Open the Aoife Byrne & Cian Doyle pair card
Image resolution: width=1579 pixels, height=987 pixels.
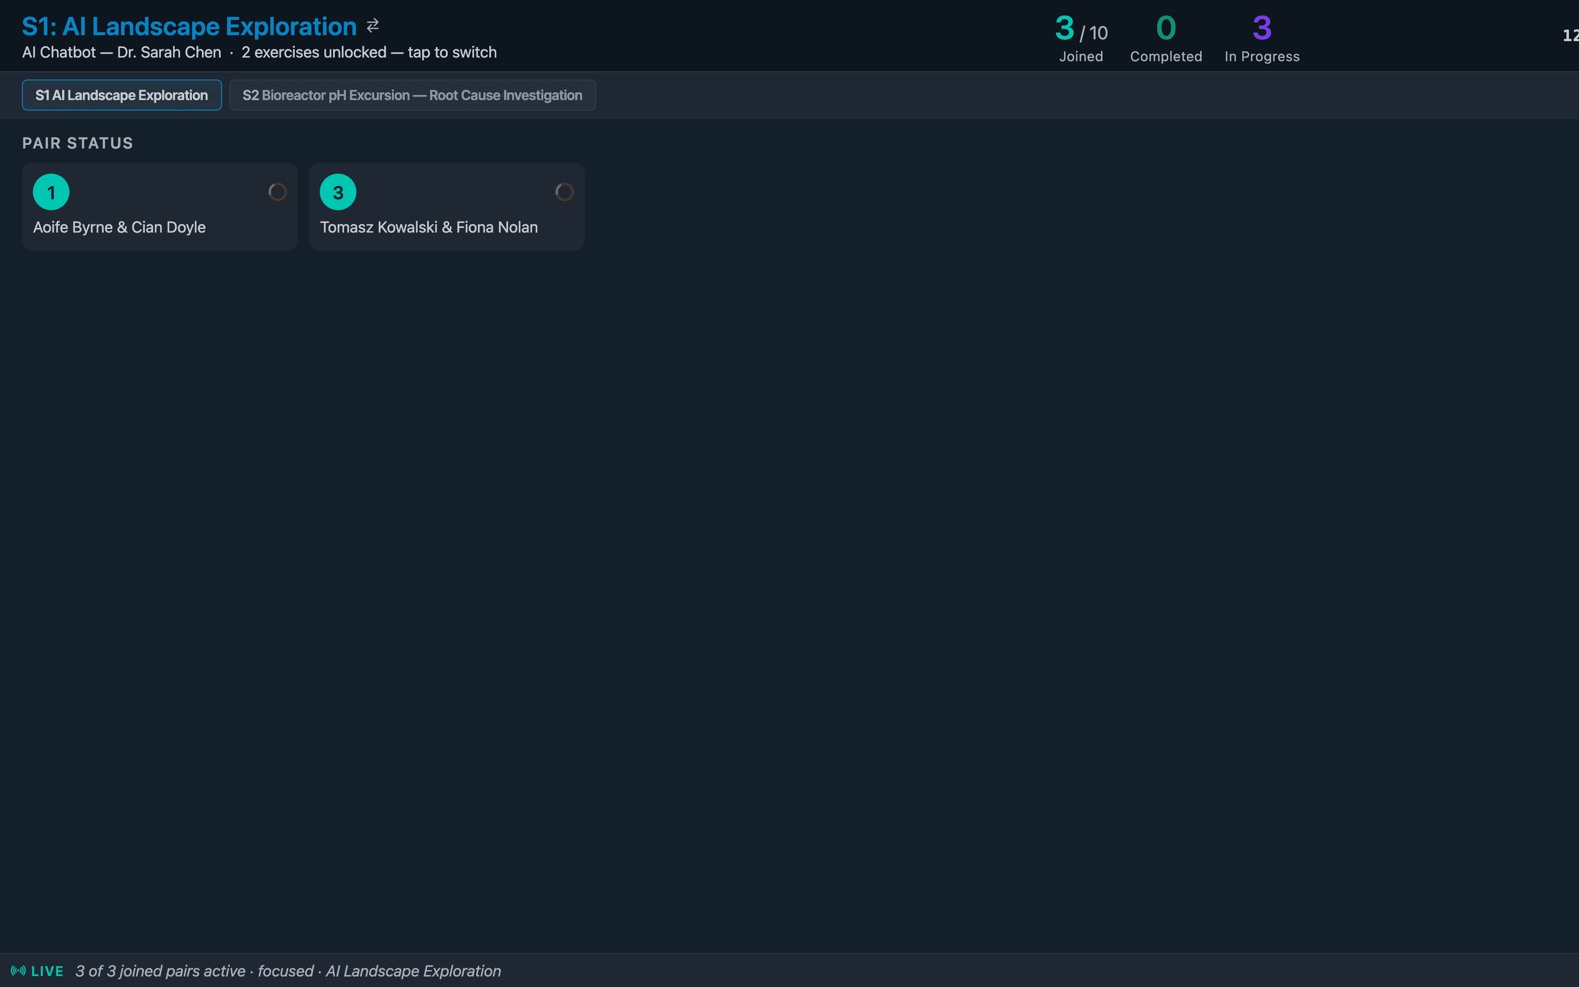click(160, 206)
